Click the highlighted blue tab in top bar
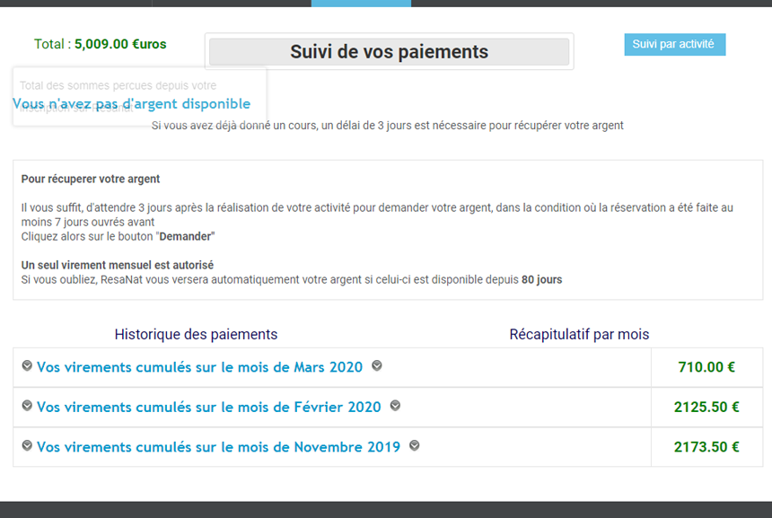The width and height of the screenshot is (772, 518). click(x=361, y=3)
